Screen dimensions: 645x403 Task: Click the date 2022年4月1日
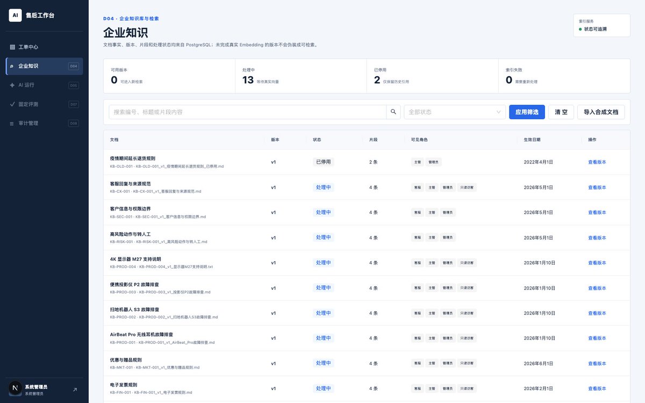click(539, 162)
